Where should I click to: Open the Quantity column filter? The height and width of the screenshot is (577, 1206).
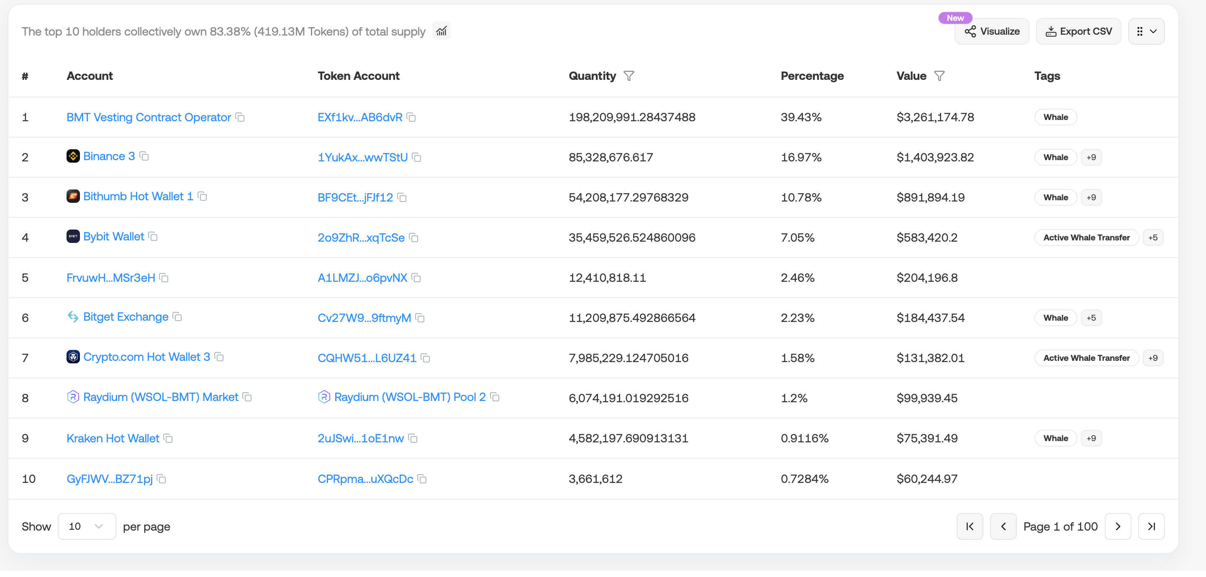629,76
